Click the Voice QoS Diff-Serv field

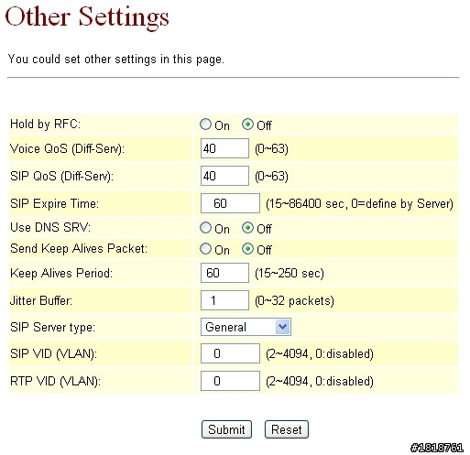click(224, 148)
